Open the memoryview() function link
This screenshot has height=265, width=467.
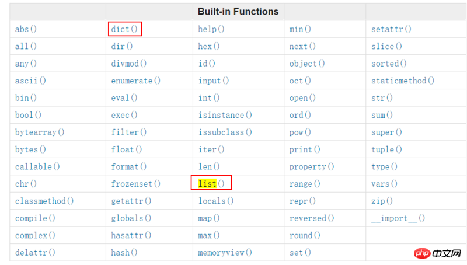(x=225, y=253)
